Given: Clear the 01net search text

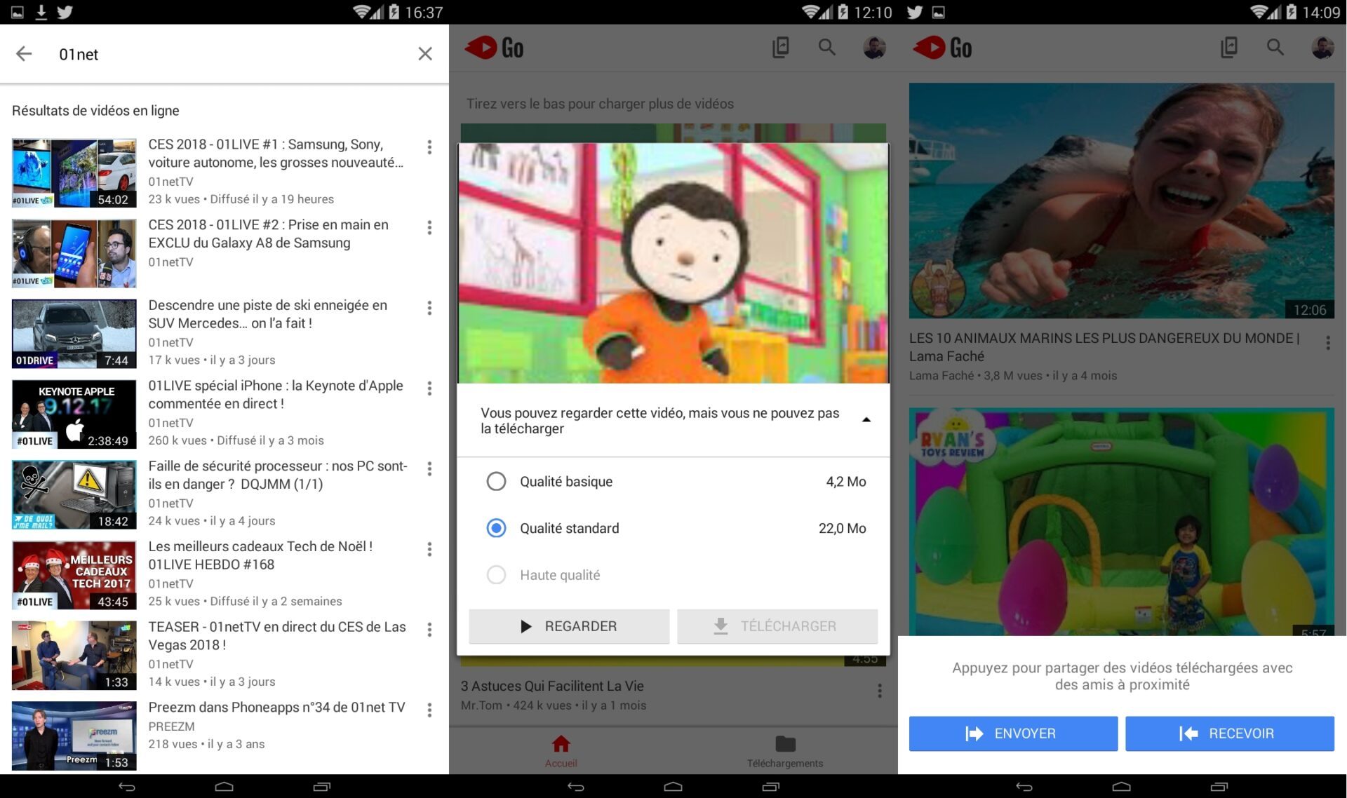Looking at the screenshot, I should [425, 54].
